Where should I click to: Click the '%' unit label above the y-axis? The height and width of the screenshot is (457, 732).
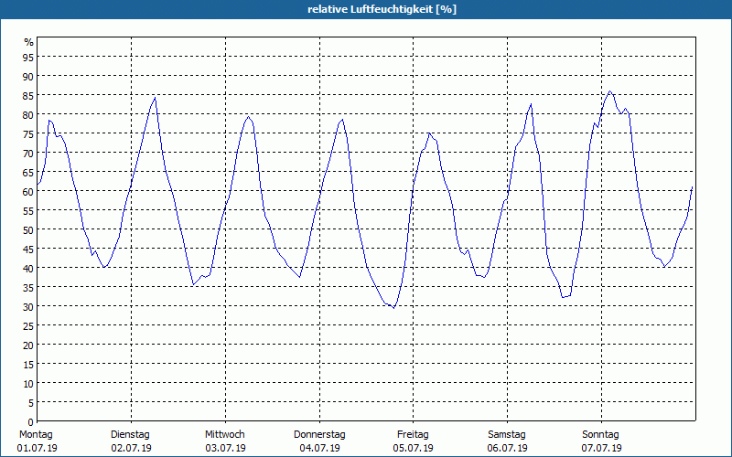pyautogui.click(x=28, y=42)
